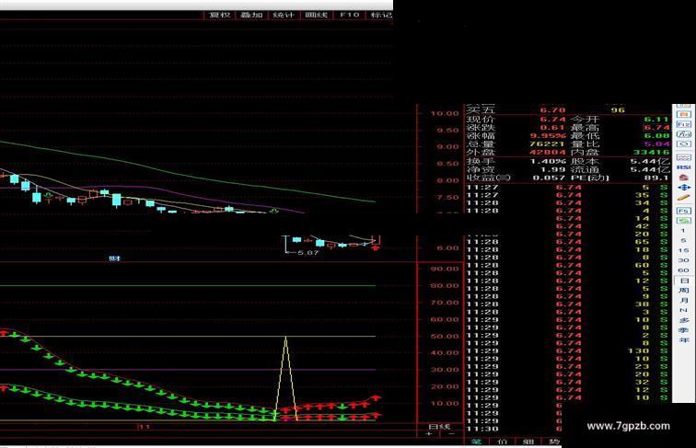Select the pencil drawing icon

(x=683, y=197)
